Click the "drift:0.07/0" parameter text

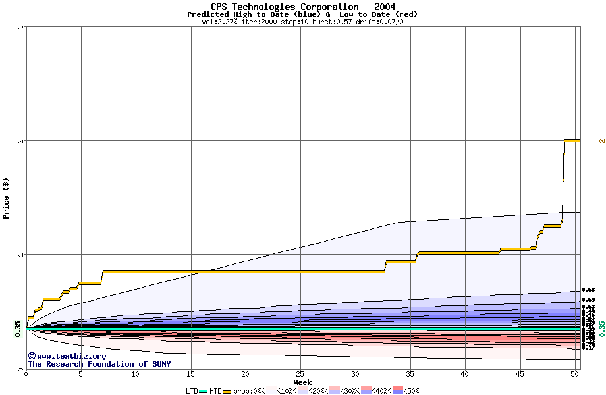379,22
